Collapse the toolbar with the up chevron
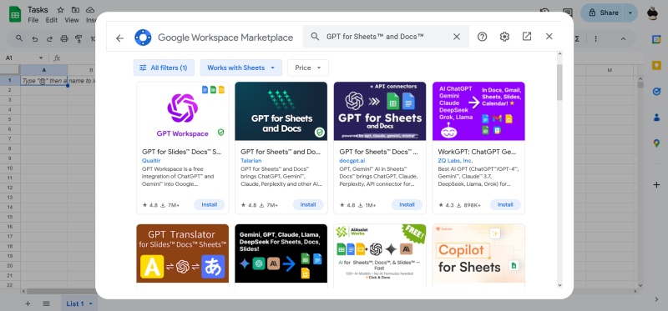The image size is (668, 311). (623, 38)
